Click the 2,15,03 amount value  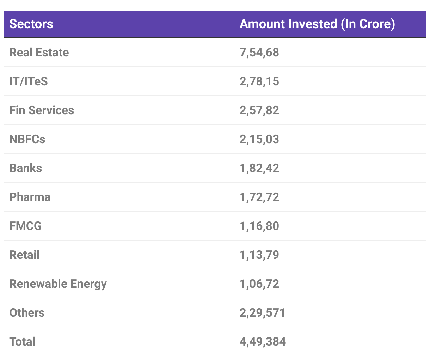click(x=259, y=139)
